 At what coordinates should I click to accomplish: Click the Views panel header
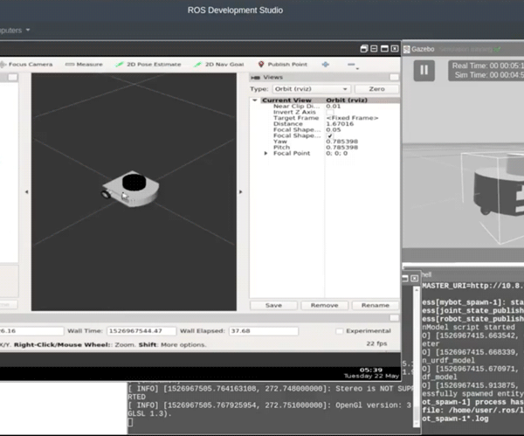click(x=324, y=78)
